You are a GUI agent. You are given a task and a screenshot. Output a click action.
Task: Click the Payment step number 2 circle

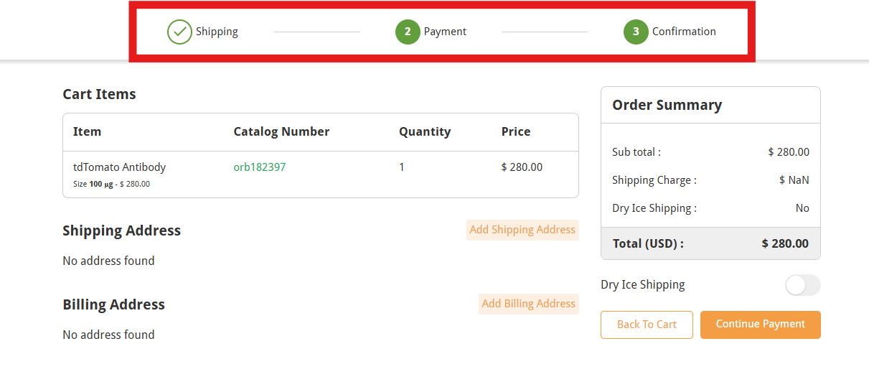click(408, 32)
